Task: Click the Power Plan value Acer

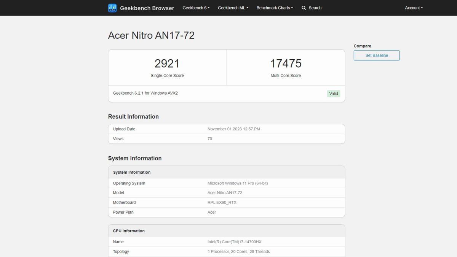Action: (212, 212)
